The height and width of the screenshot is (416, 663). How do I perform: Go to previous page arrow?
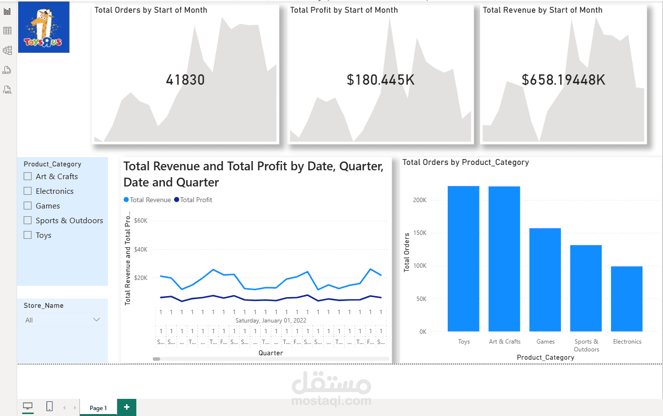click(64, 408)
